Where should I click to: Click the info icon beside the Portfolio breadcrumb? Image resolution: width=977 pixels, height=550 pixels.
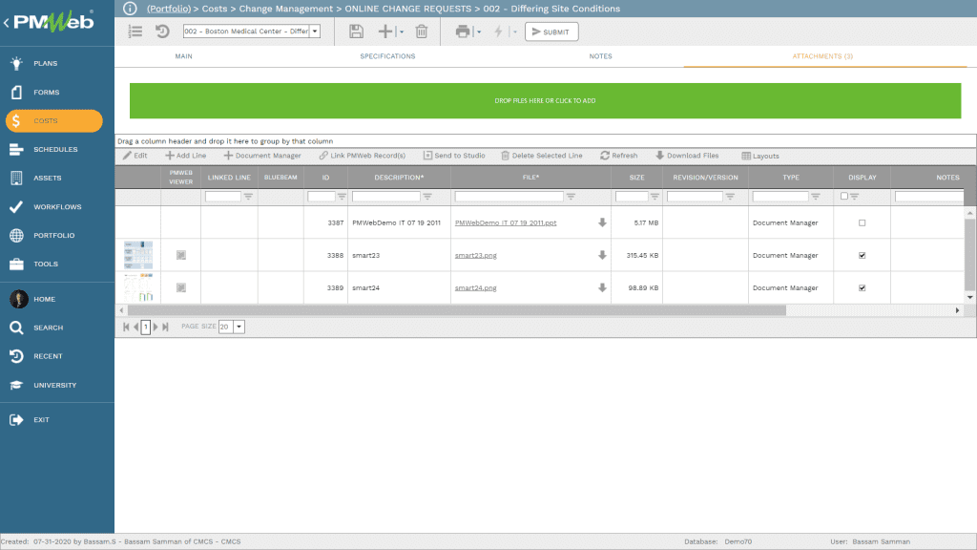click(x=131, y=9)
